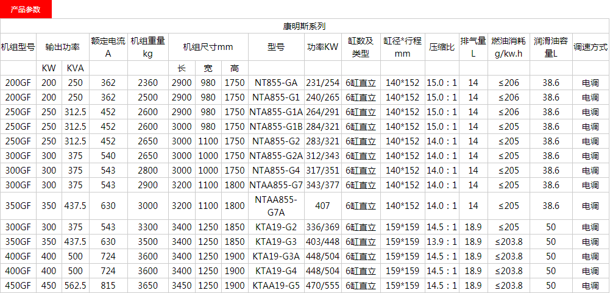Select engine model KTA19-G4

click(276, 271)
